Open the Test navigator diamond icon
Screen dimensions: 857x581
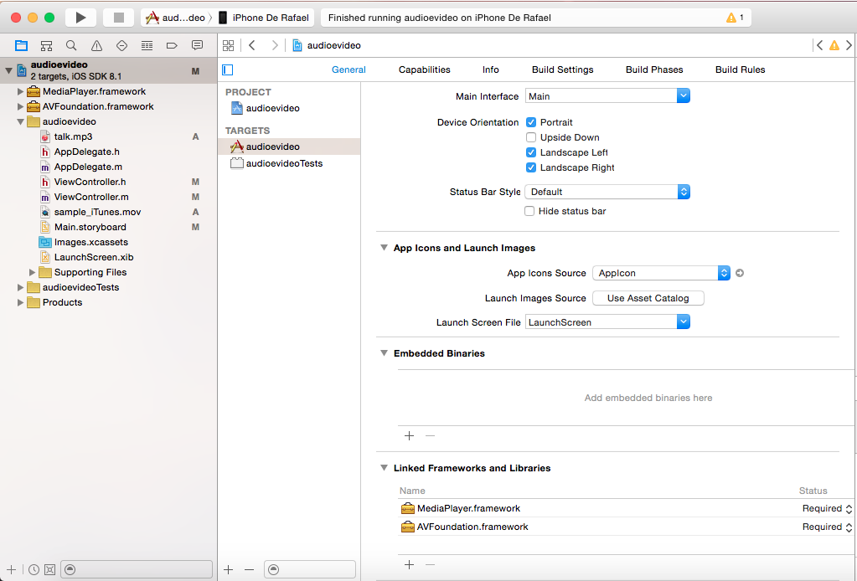tap(121, 45)
